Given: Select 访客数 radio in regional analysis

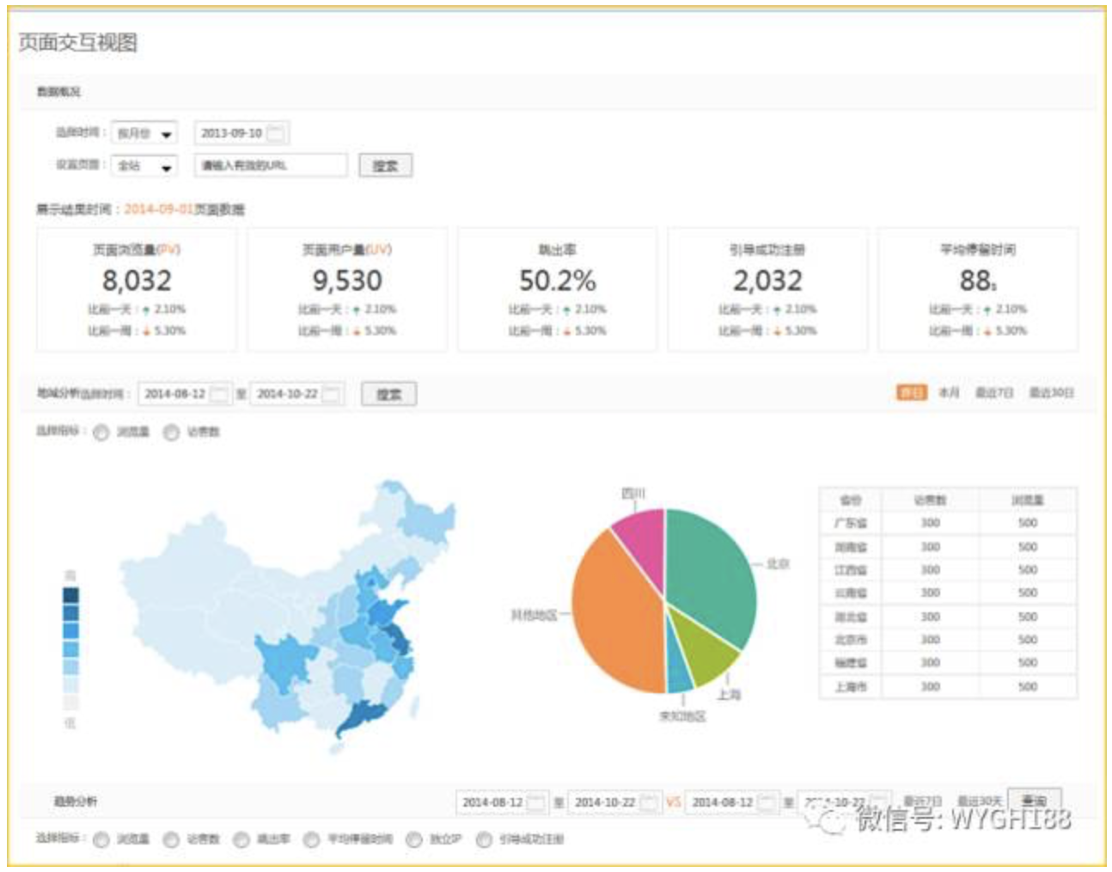Looking at the screenshot, I should 171,432.
